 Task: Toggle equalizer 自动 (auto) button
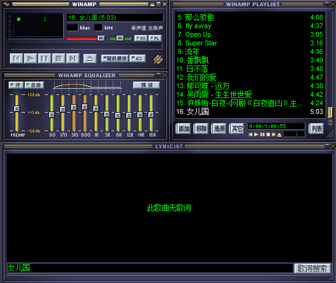pyautogui.click(x=34, y=85)
